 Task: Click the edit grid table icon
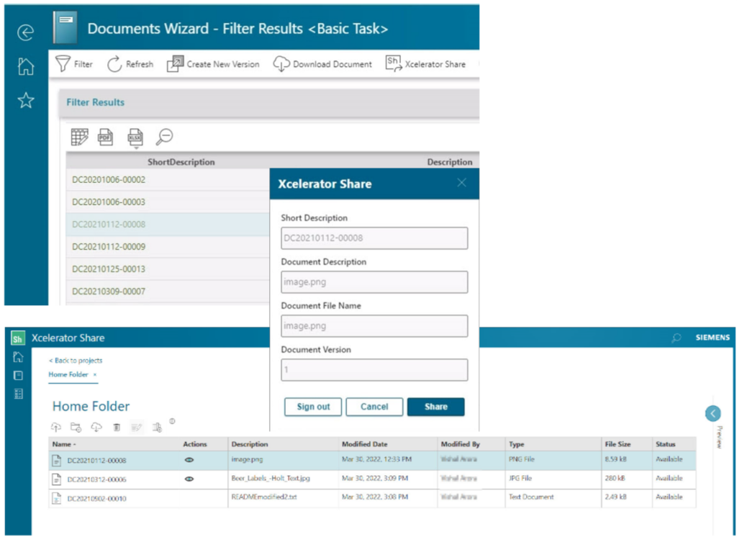pyautogui.click(x=79, y=137)
